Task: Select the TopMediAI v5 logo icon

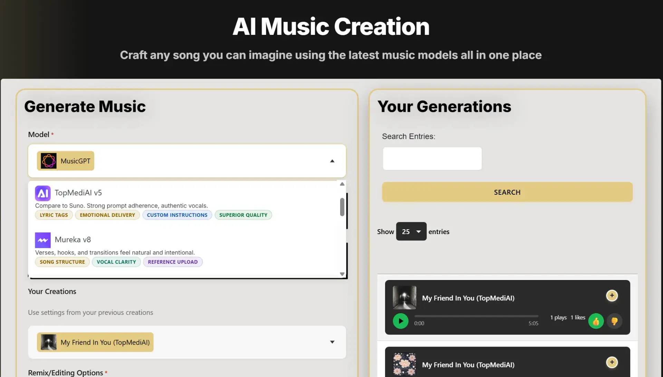Action: (x=42, y=193)
